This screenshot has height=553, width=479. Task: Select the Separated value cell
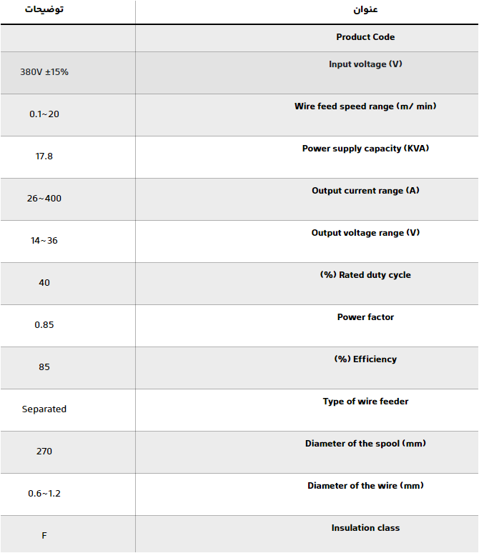coord(44,409)
